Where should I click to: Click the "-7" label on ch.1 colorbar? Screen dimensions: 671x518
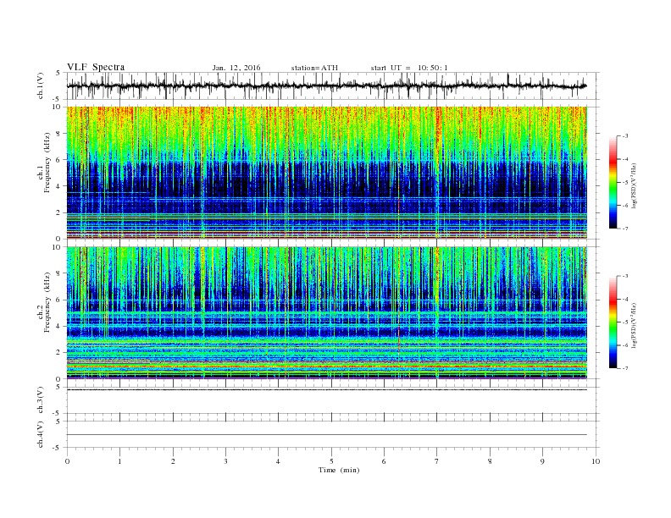click(x=625, y=229)
